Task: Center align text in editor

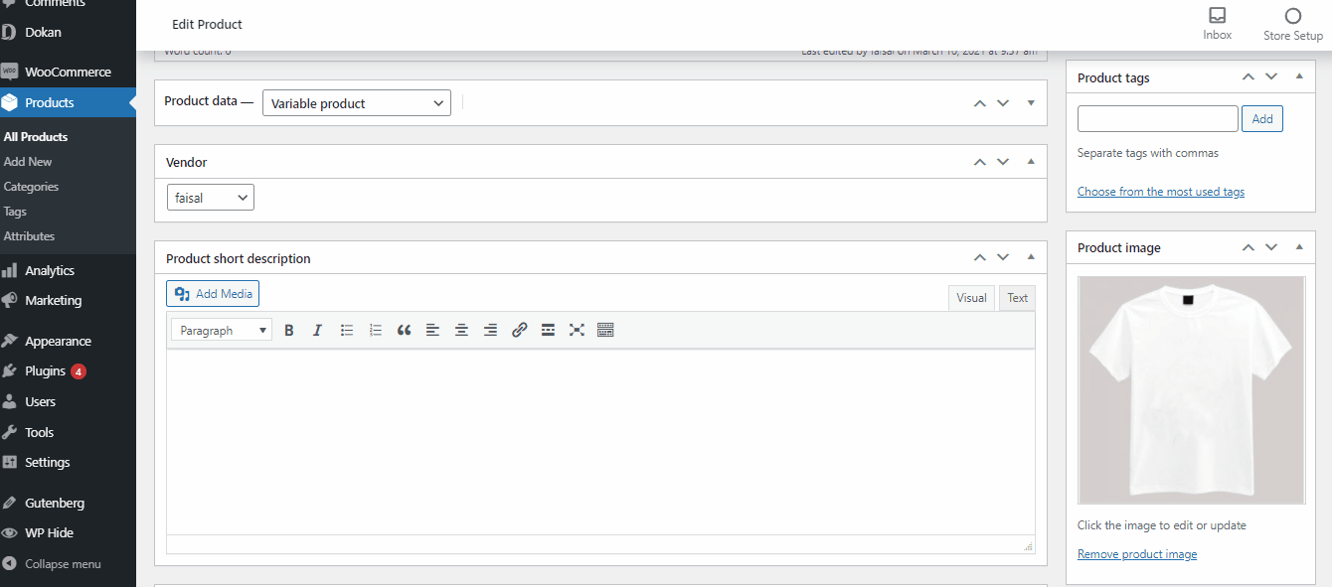Action: (461, 330)
